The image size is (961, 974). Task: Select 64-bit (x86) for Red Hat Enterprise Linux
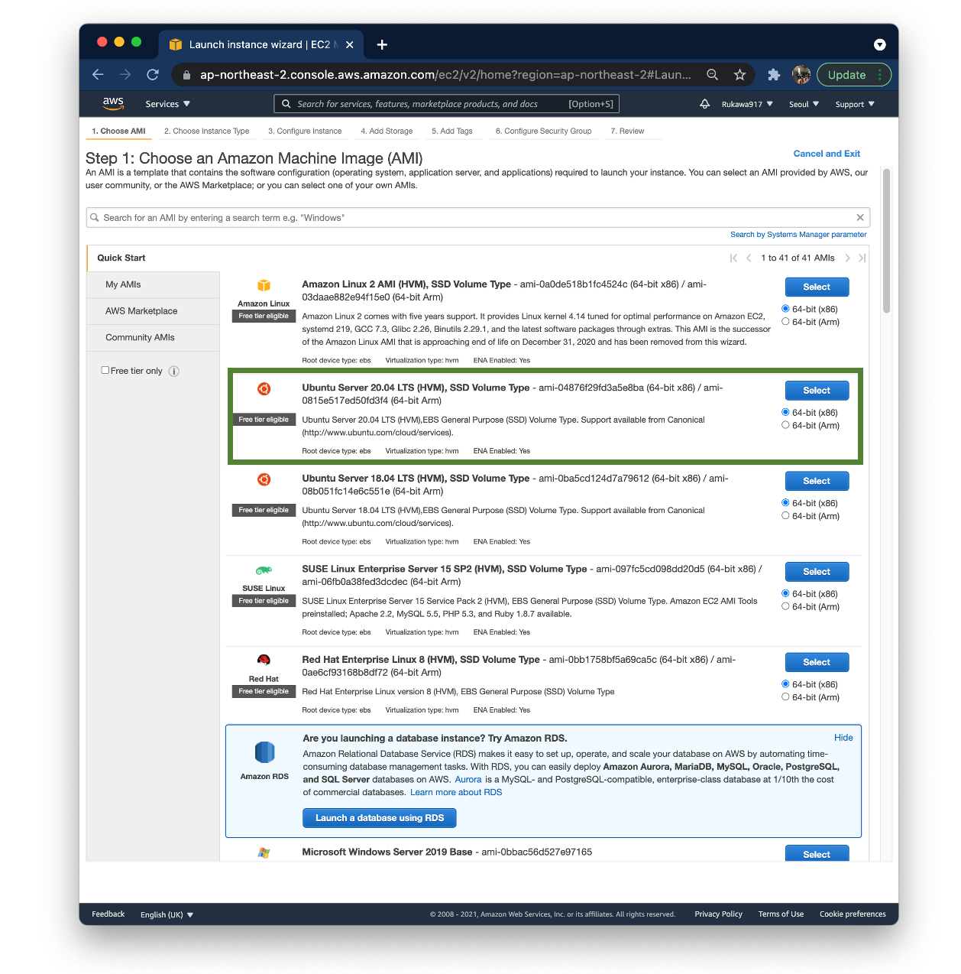click(x=785, y=684)
